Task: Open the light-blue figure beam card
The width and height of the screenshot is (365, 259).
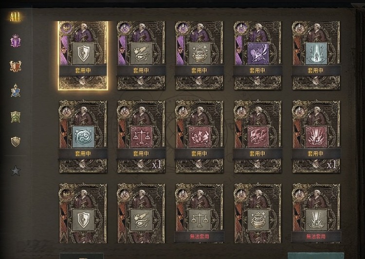Action: tap(316, 55)
